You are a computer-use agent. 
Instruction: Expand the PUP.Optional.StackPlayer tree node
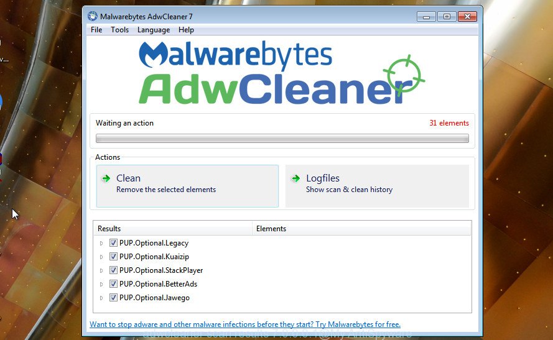(x=101, y=270)
